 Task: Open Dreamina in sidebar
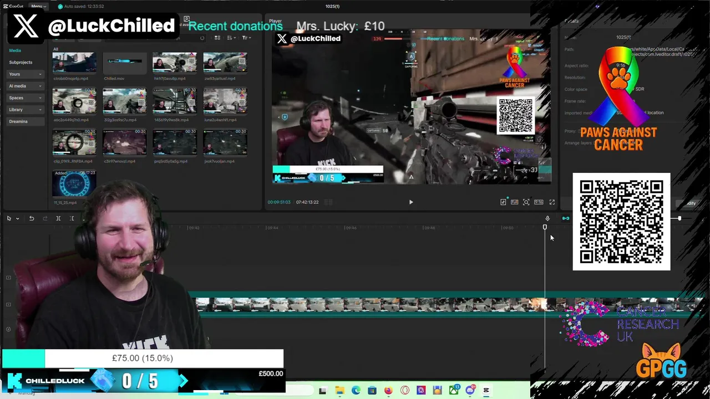point(26,121)
